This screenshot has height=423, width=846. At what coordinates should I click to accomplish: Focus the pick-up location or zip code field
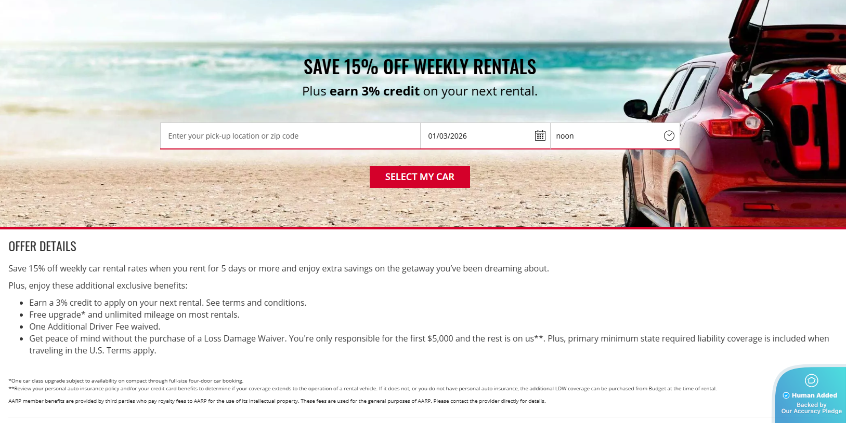point(290,136)
